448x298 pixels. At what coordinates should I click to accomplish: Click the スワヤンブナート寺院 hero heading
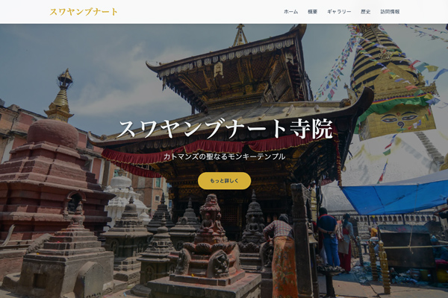(x=224, y=129)
